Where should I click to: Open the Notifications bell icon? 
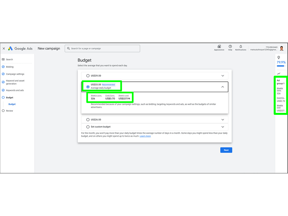coord(240,46)
